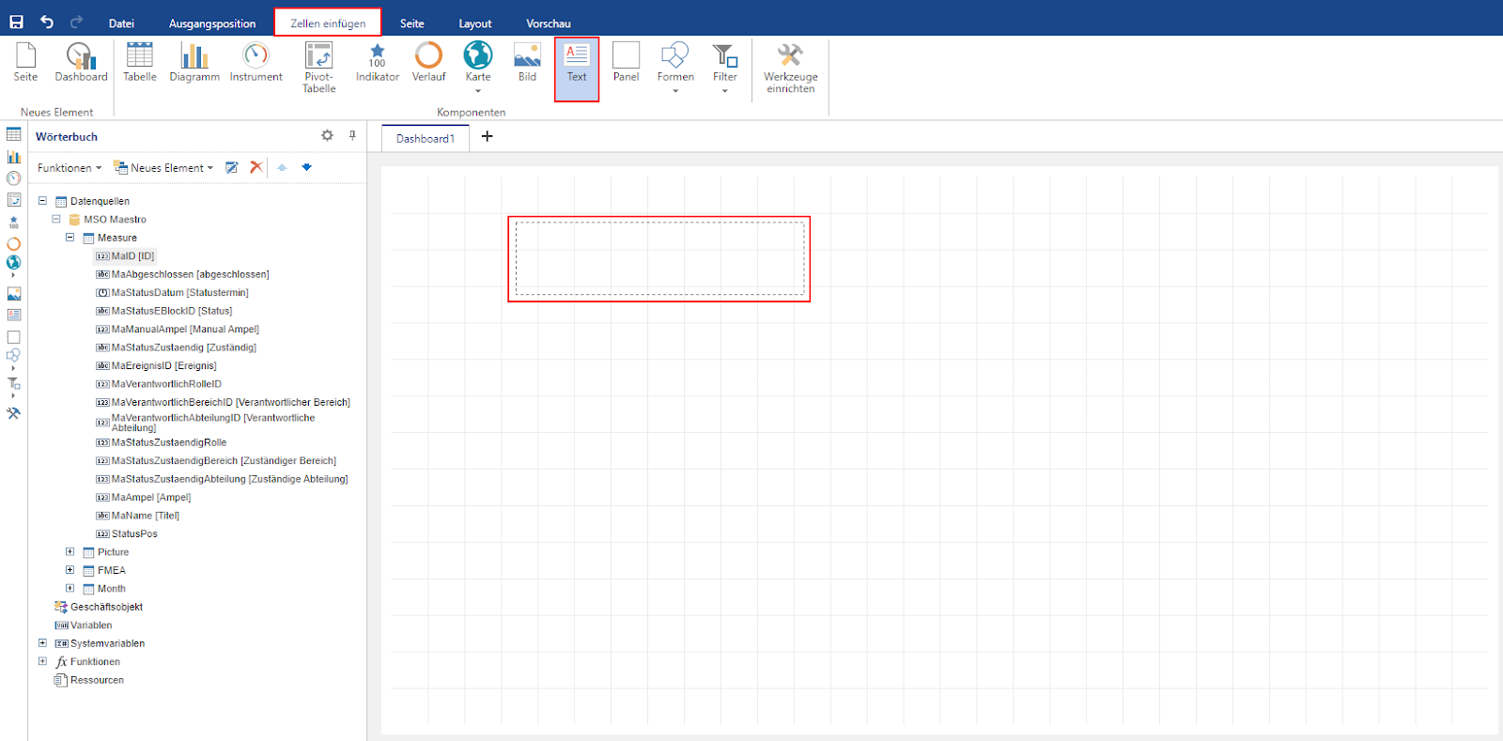Viewport: 1503px width, 741px height.
Task: Select the StatusPos field
Action: coord(127,534)
